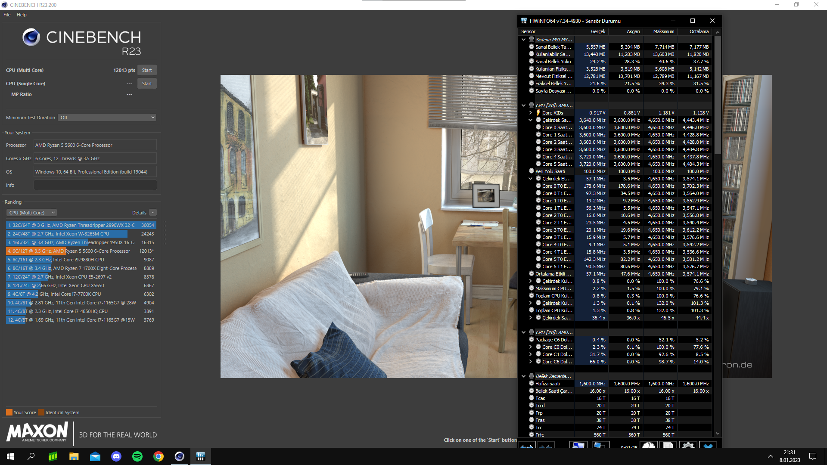The image size is (827, 465).
Task: Open the Mail app from taskbar
Action: click(95, 456)
